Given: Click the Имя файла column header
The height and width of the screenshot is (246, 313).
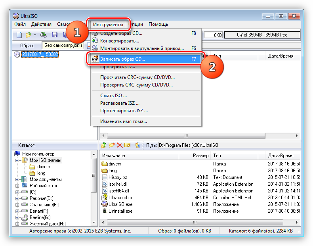Looking at the screenshot, I should 139,156.
